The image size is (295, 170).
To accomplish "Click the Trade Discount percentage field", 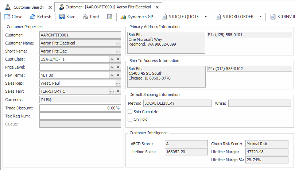I will tap(80, 108).
